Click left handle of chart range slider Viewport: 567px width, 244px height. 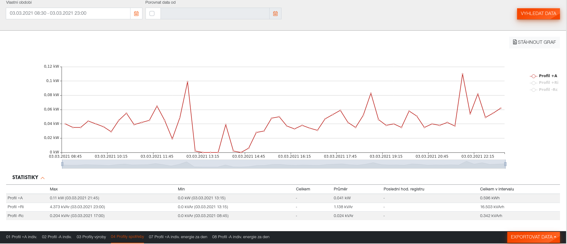coord(62,164)
